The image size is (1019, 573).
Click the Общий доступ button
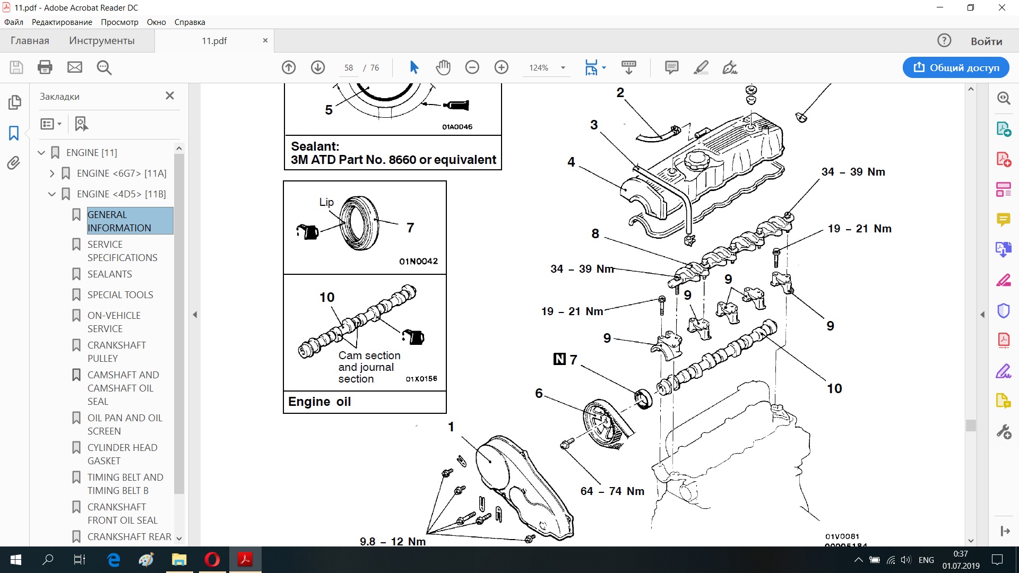[x=955, y=67]
